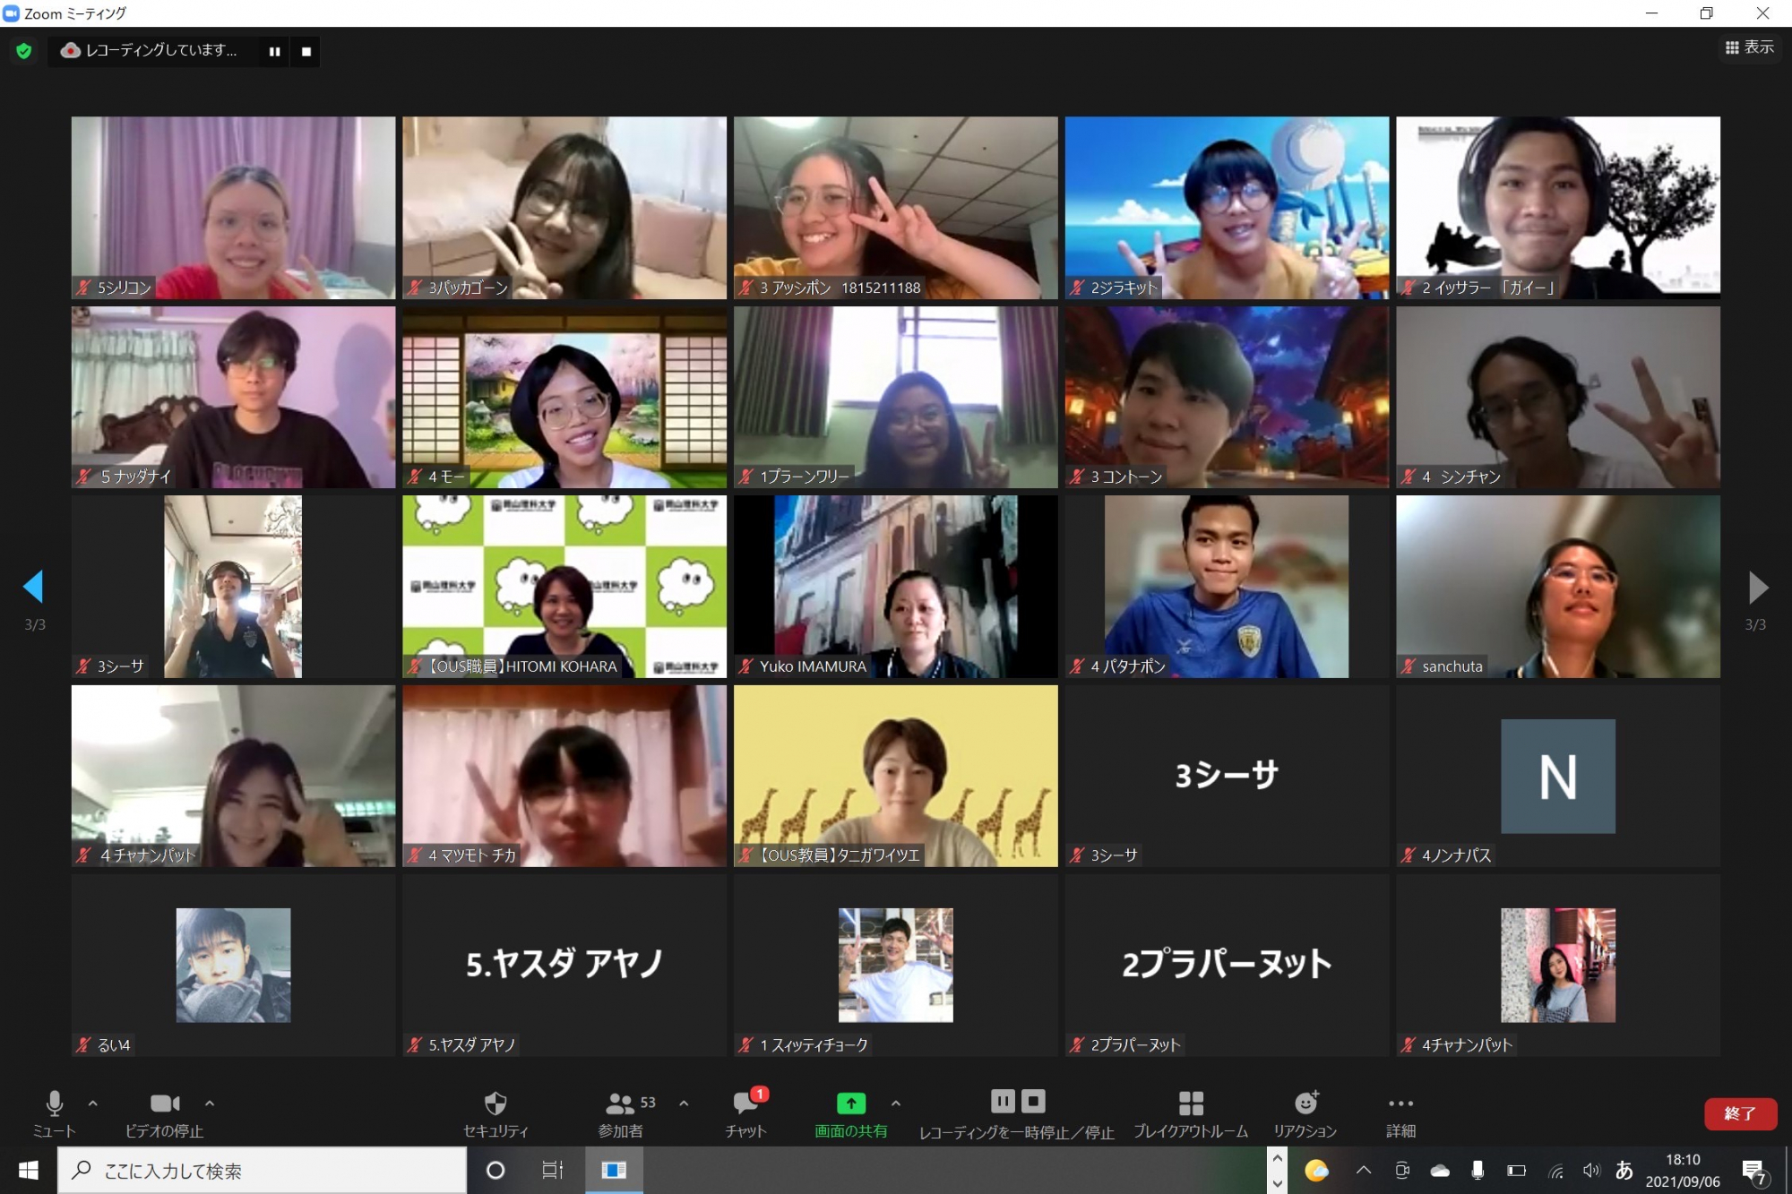Open the セキュリティ security menu
The height and width of the screenshot is (1194, 1792).
point(495,1113)
